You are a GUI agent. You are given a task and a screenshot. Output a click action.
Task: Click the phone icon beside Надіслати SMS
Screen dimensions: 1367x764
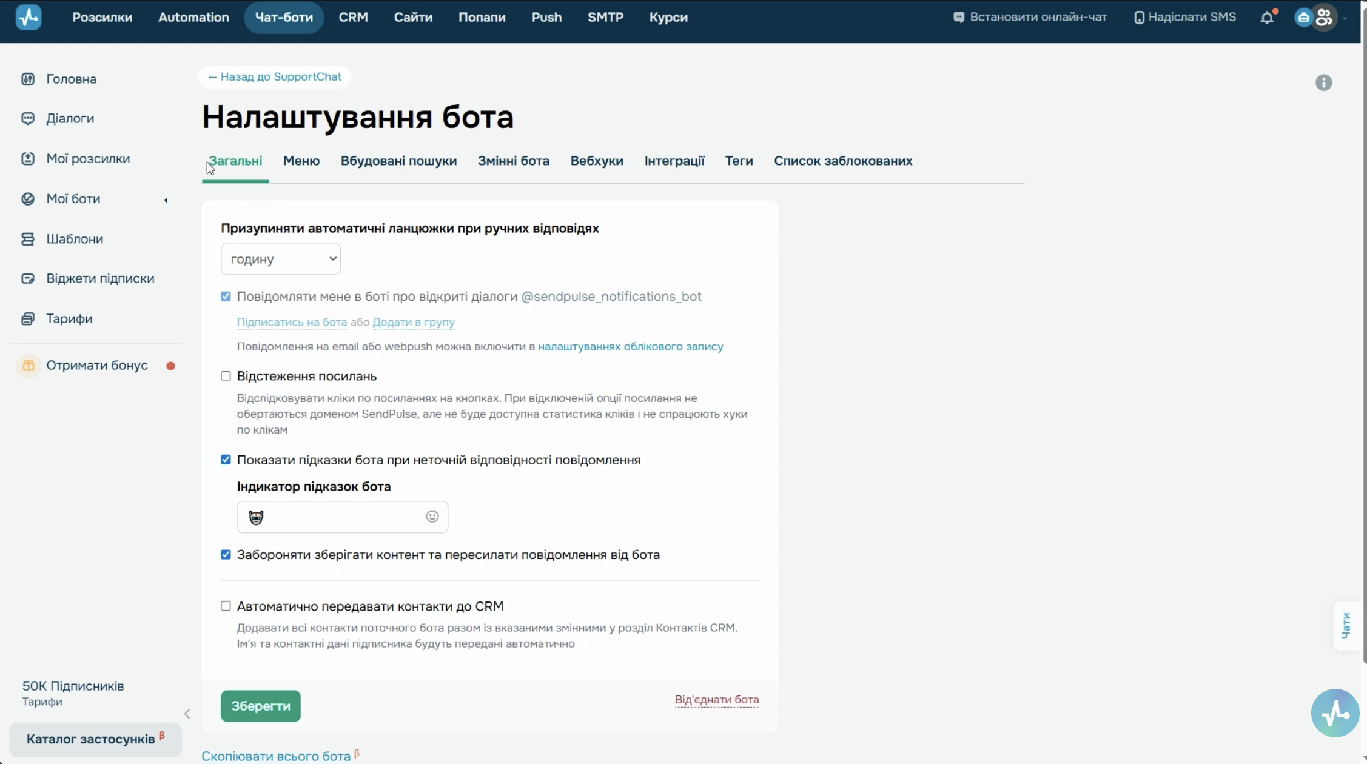(1139, 18)
